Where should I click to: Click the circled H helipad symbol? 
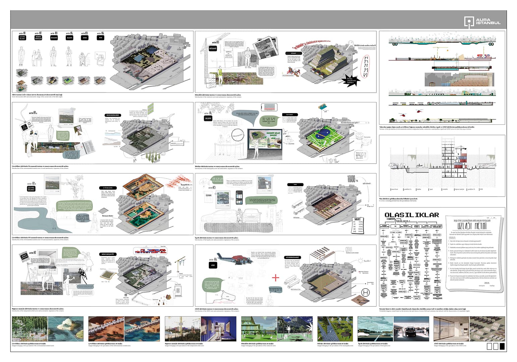[366, 293]
